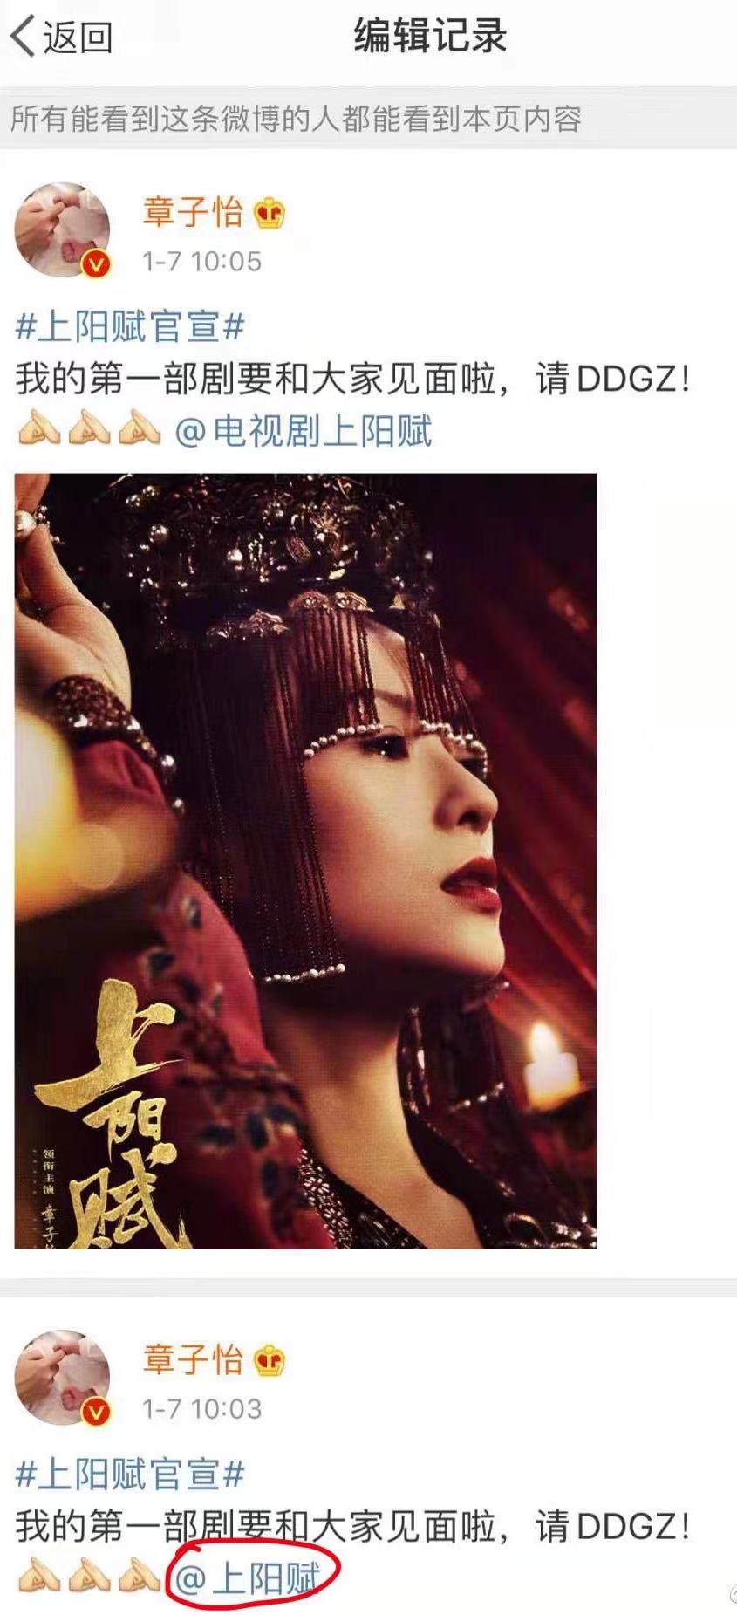Tap the orange V verified badge on the first avatar
Screen dimensions: 737x1615
pos(96,264)
